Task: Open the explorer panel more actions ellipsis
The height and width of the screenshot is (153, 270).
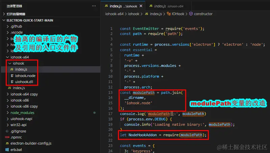Action: pyautogui.click(x=94, y=6)
